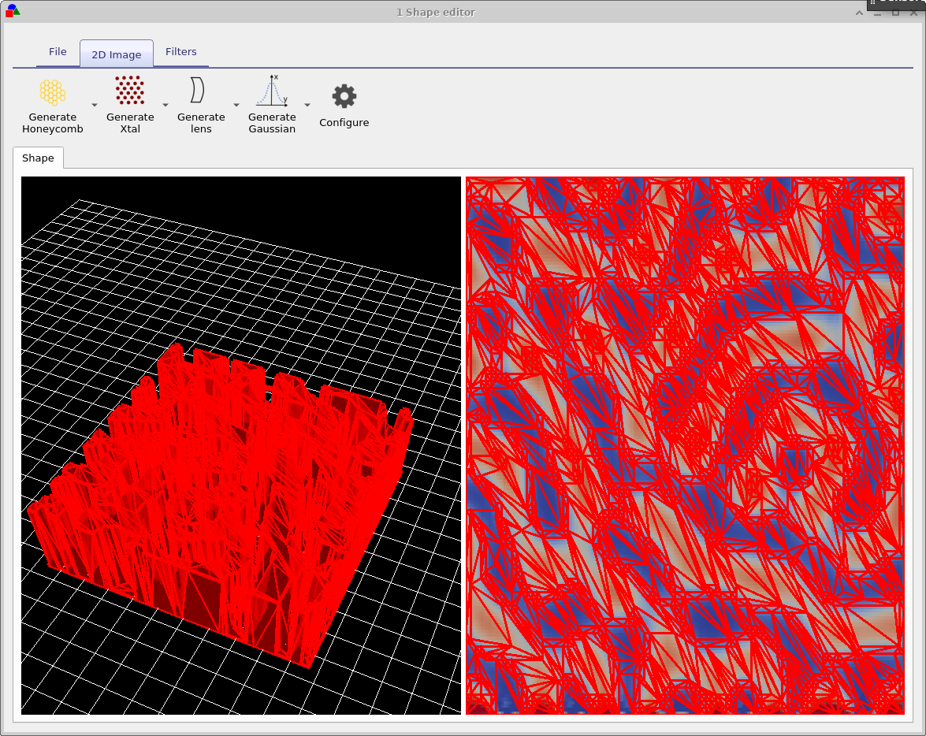
Task: Open the Generate Gaussian dropdown arrow
Action: point(307,106)
